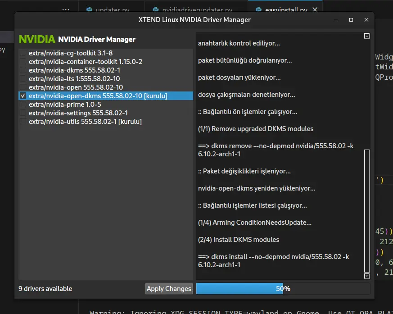Screen dimensions: 393x314
Task: Uncheck the extra/nvidia-open-dkms 555.58.02-10 checkbox
Action: (x=23, y=96)
